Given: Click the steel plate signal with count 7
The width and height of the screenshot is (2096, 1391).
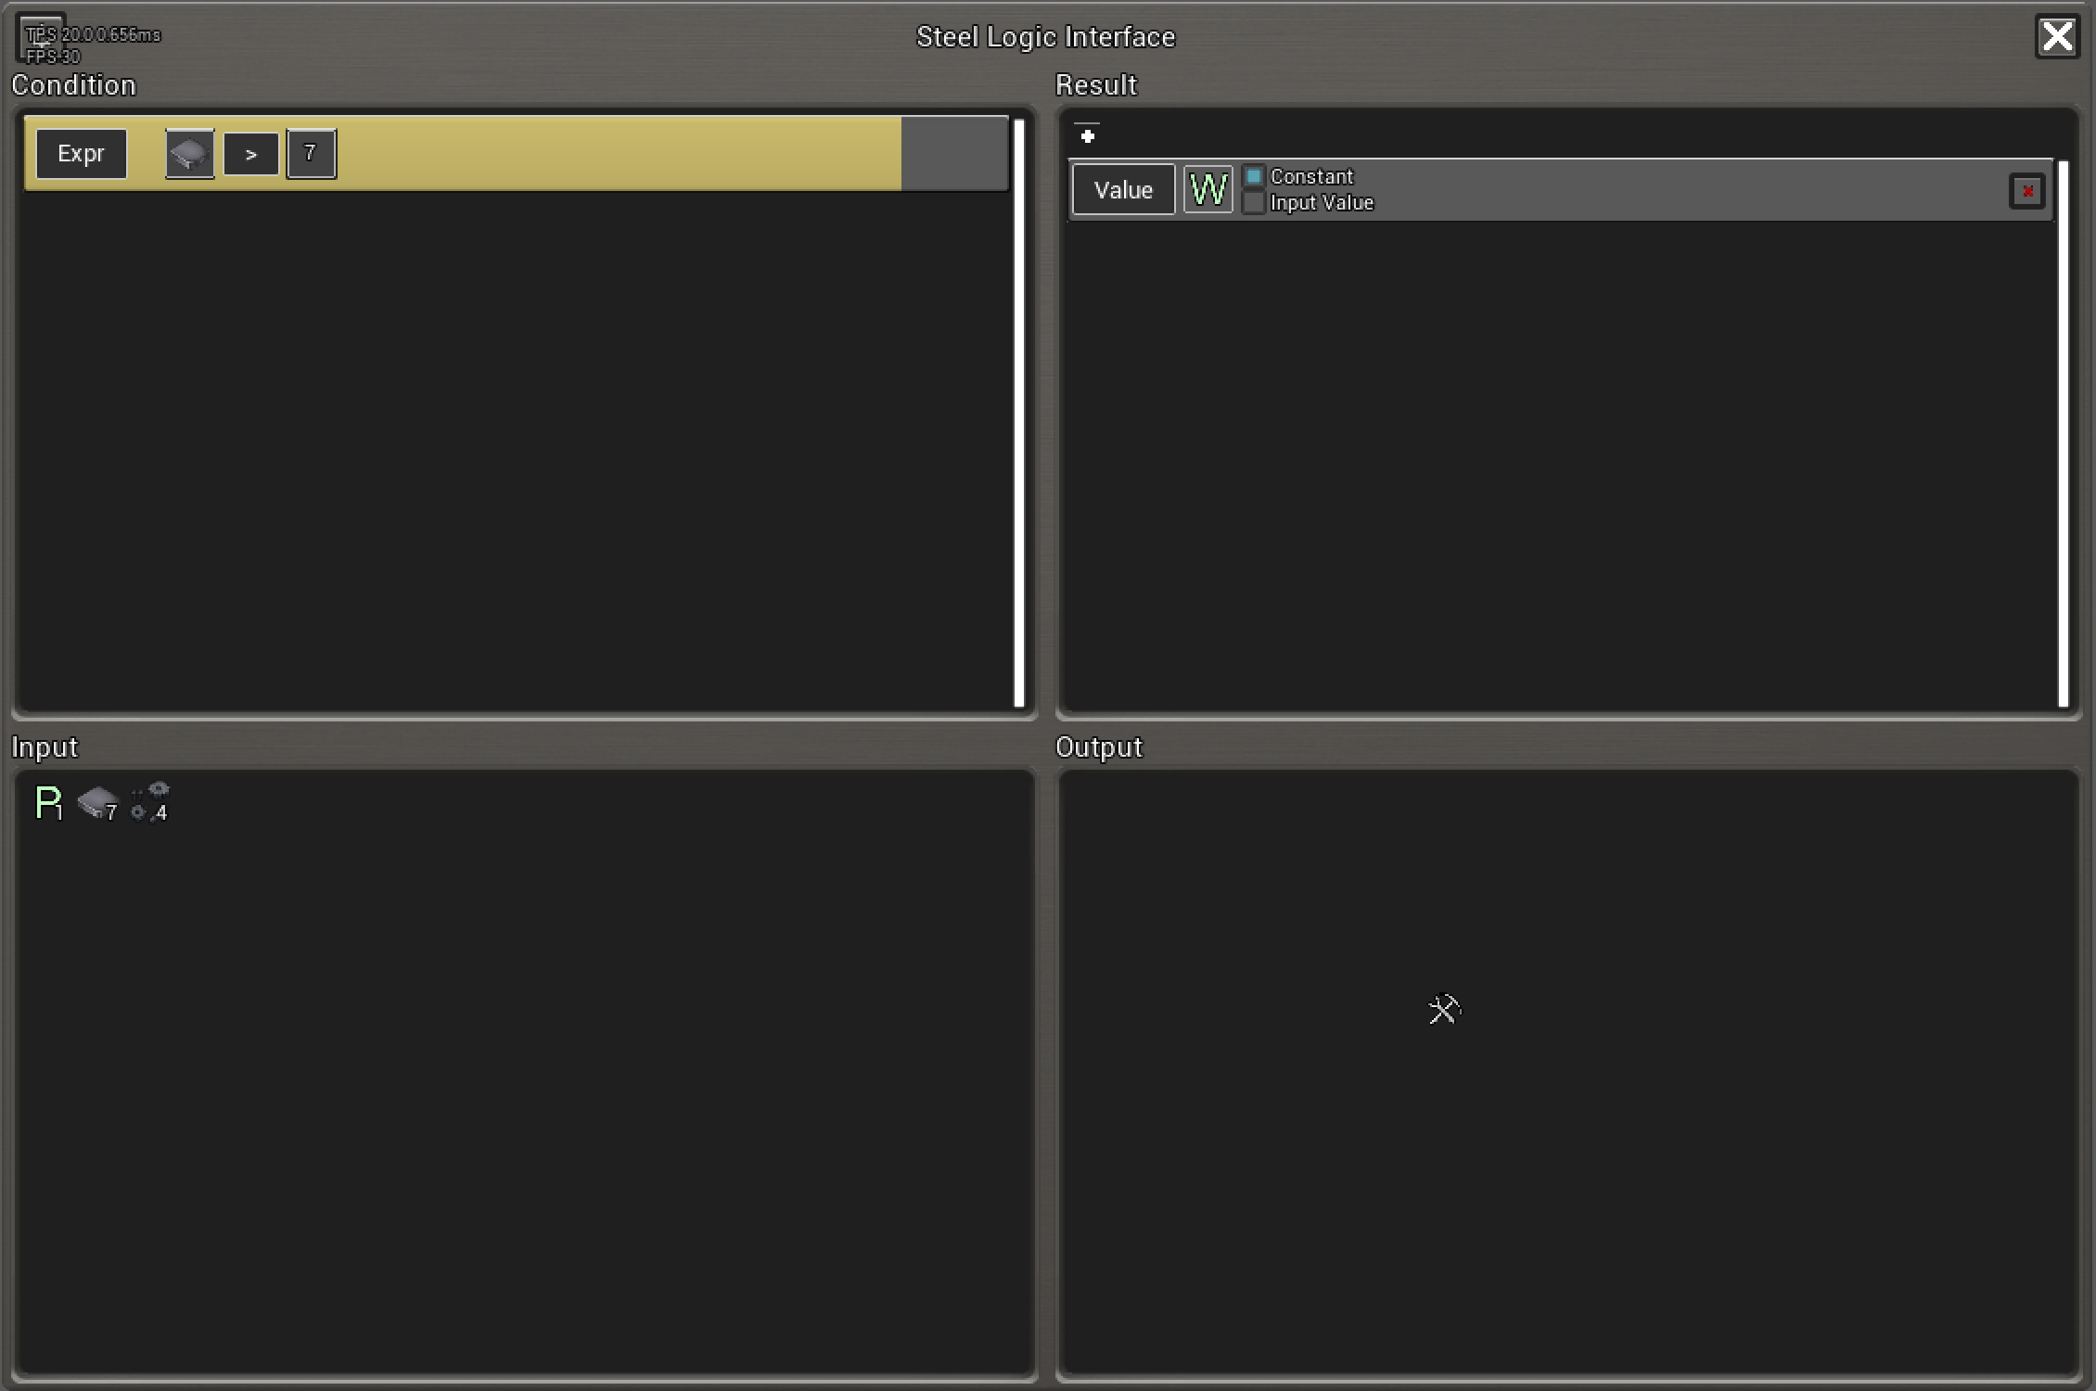Looking at the screenshot, I should click(97, 803).
